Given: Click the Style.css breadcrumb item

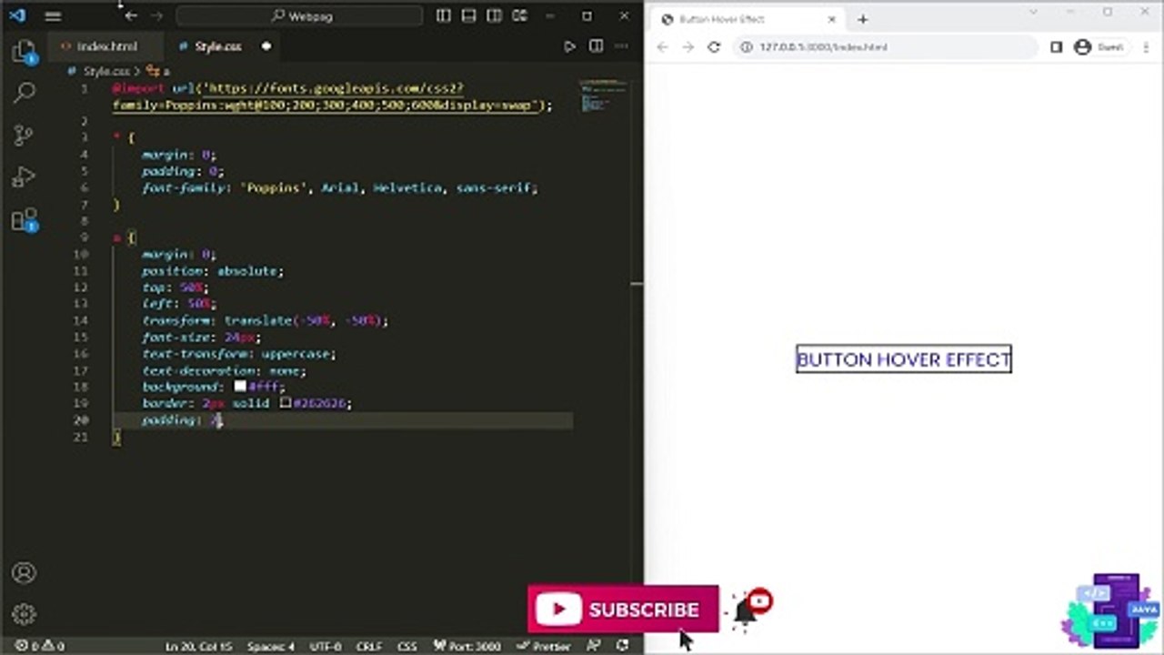Looking at the screenshot, I should click(x=106, y=70).
